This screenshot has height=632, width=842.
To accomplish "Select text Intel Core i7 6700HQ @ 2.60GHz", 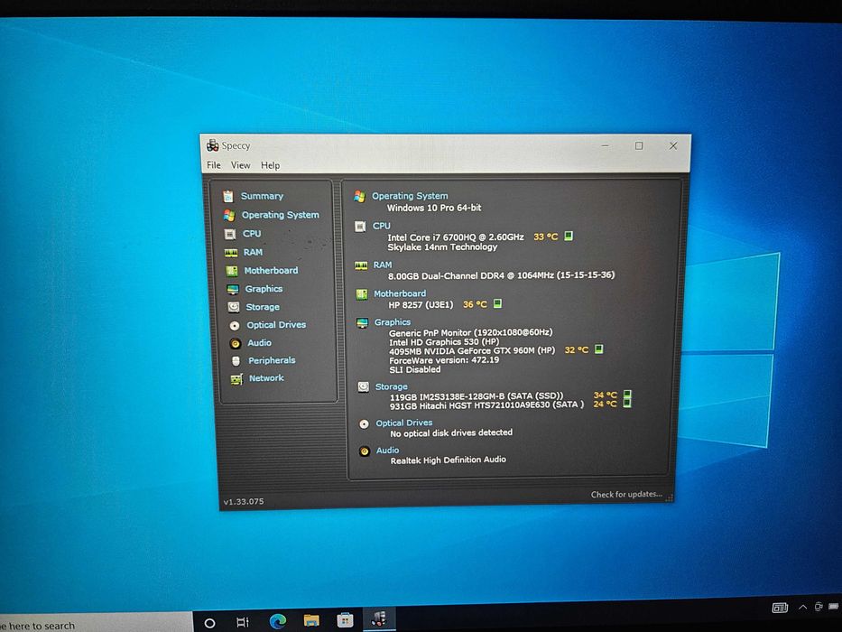I will pyautogui.click(x=456, y=237).
